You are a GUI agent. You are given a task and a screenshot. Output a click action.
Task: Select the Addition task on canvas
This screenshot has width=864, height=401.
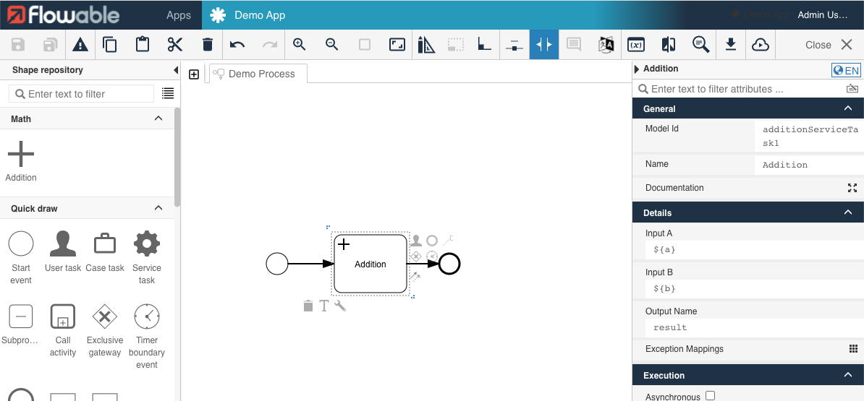(x=370, y=264)
